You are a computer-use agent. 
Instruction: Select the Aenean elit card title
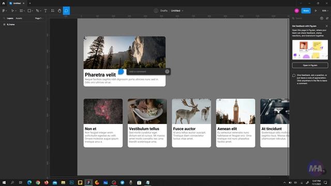click(x=227, y=129)
